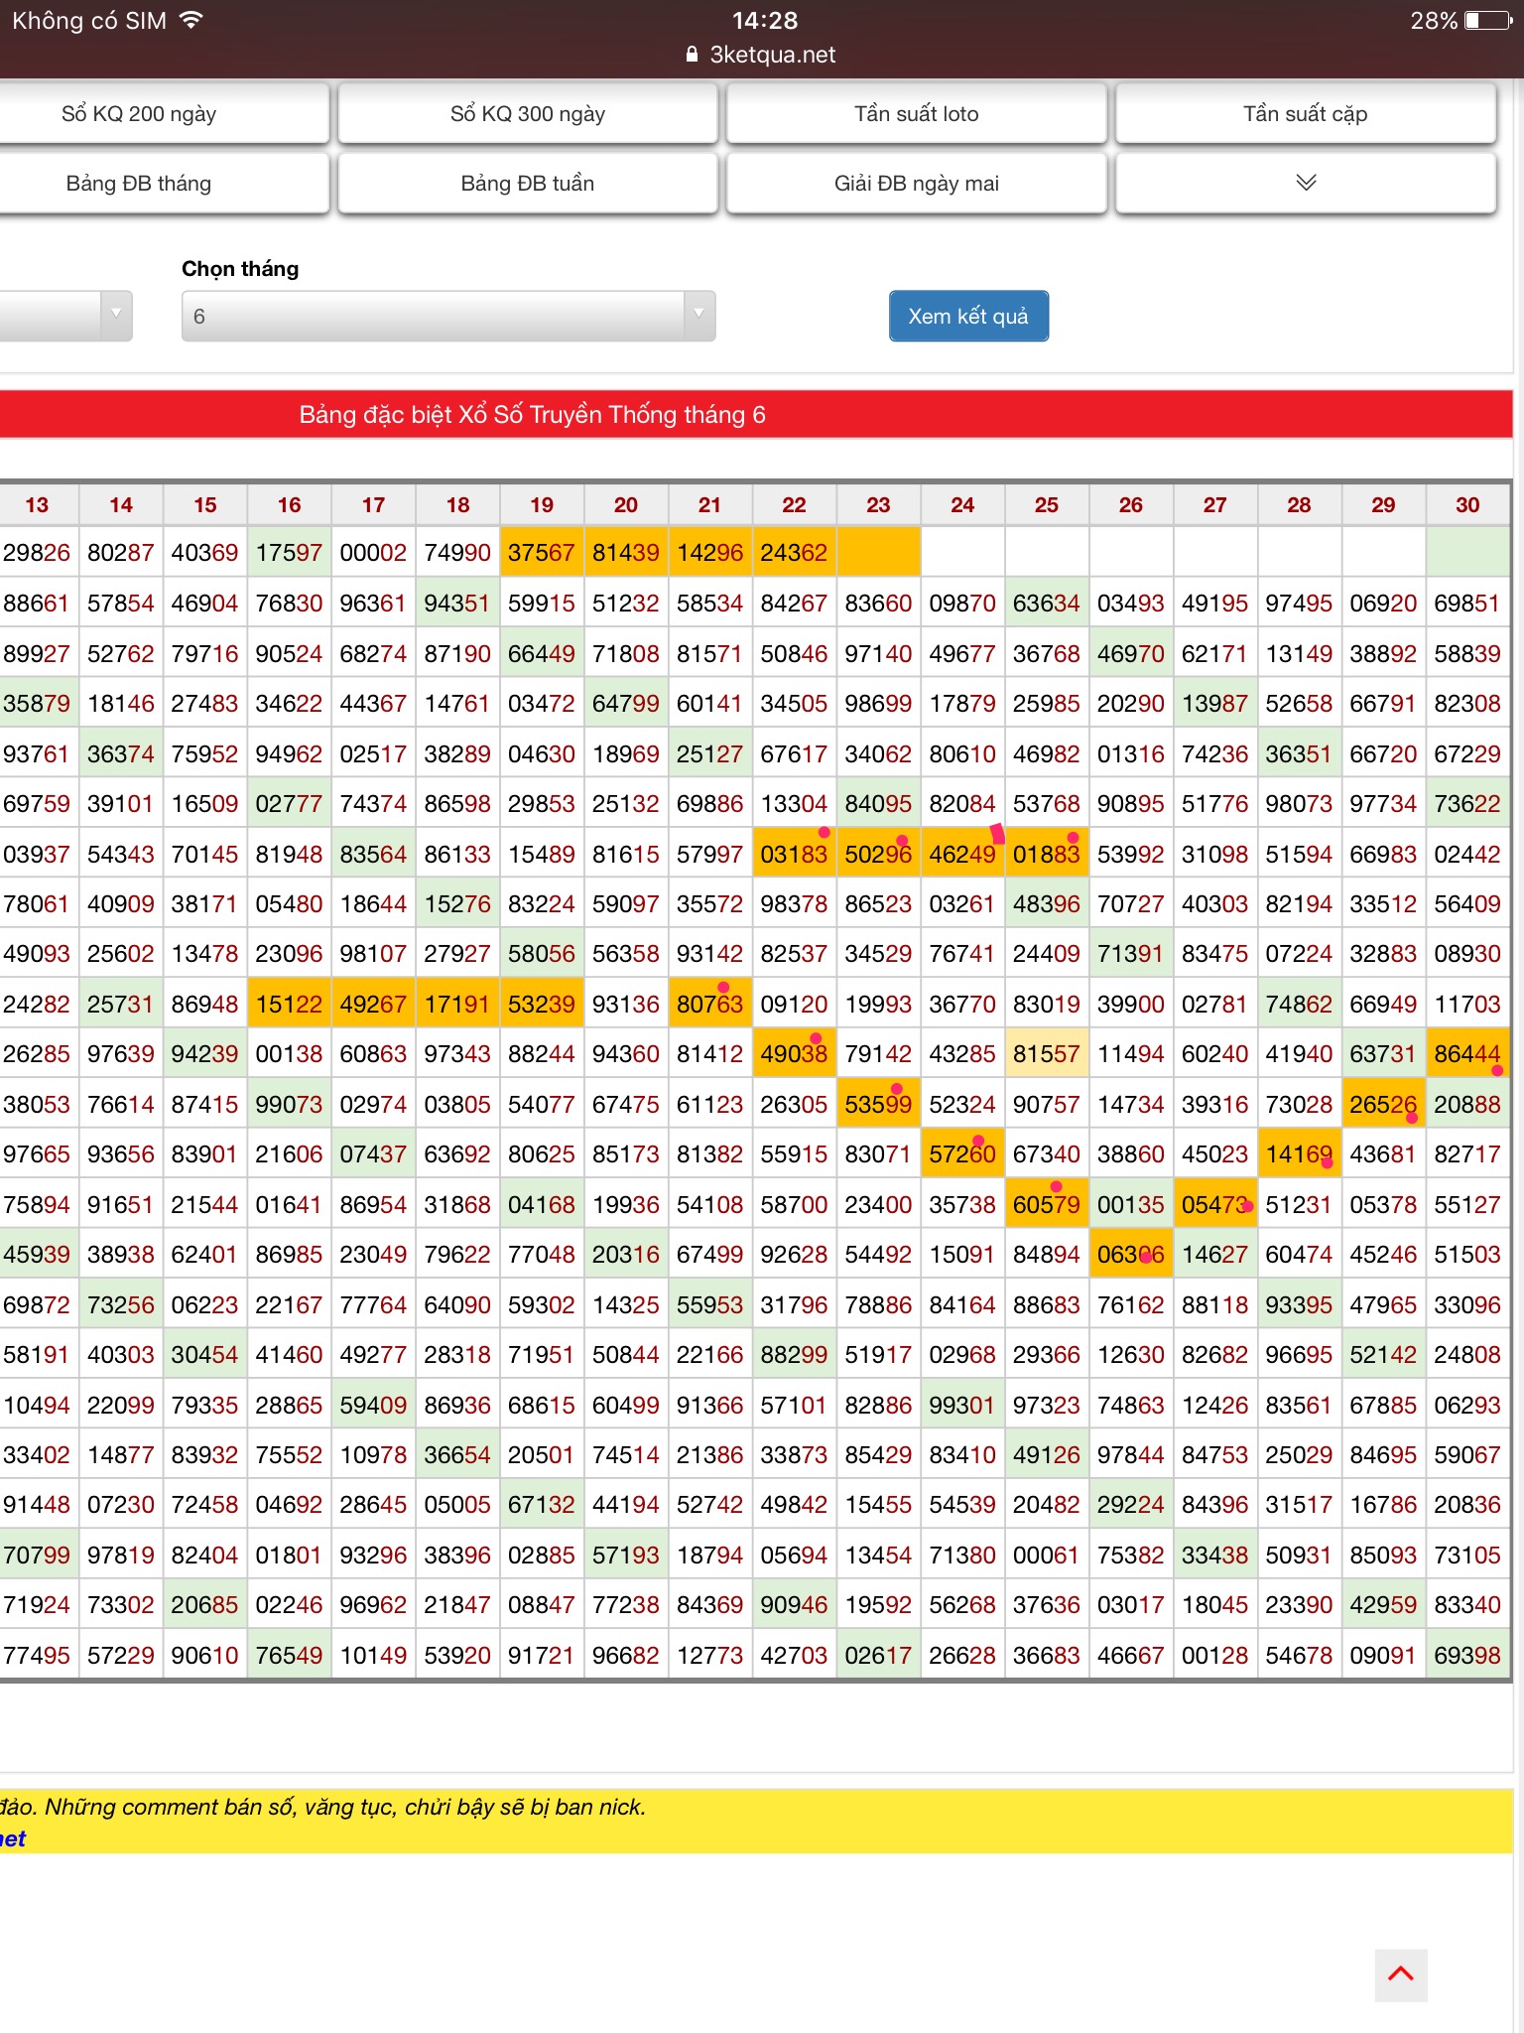Go to Bảng ĐB tháng
This screenshot has width=1524, height=2033.
[x=139, y=183]
